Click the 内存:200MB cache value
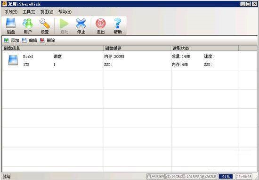Image resolution: width=259 pixels, height=180 pixels. [114, 57]
